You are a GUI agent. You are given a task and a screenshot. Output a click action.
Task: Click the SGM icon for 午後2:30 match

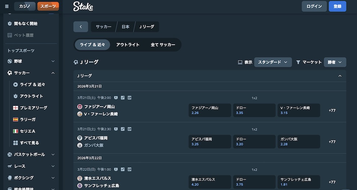pyautogui.click(x=129, y=129)
